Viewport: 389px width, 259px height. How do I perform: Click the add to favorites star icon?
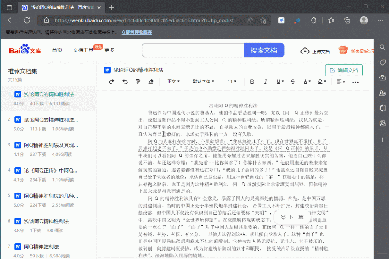tap(263, 20)
